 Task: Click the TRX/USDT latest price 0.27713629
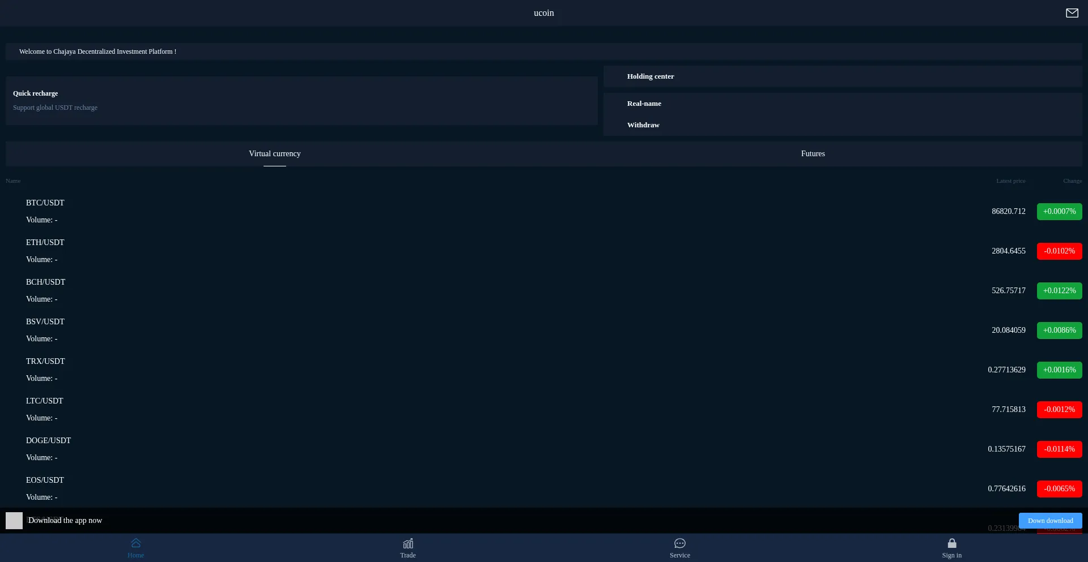pos(1006,370)
